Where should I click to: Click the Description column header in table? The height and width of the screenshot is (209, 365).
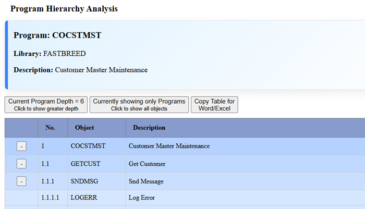tap(149, 128)
